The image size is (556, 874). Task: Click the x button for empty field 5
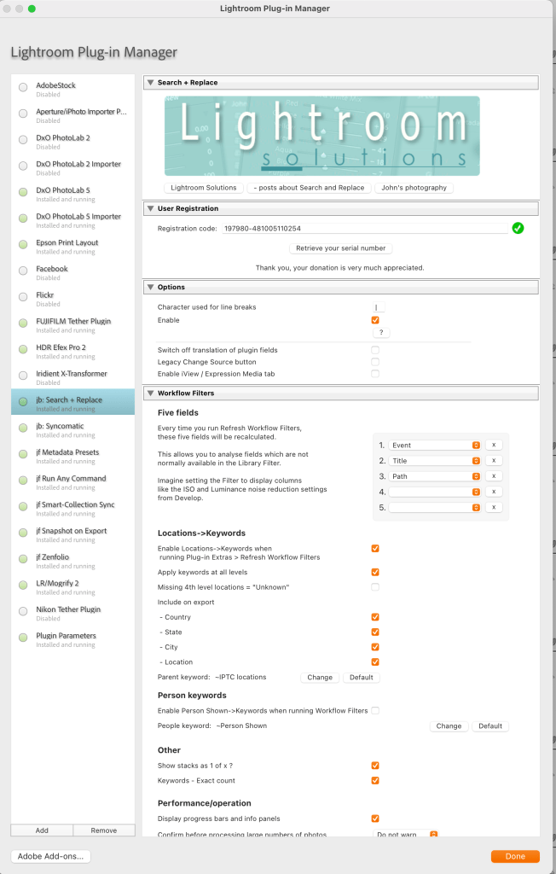493,507
